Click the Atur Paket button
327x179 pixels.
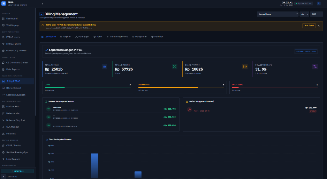(309, 25)
